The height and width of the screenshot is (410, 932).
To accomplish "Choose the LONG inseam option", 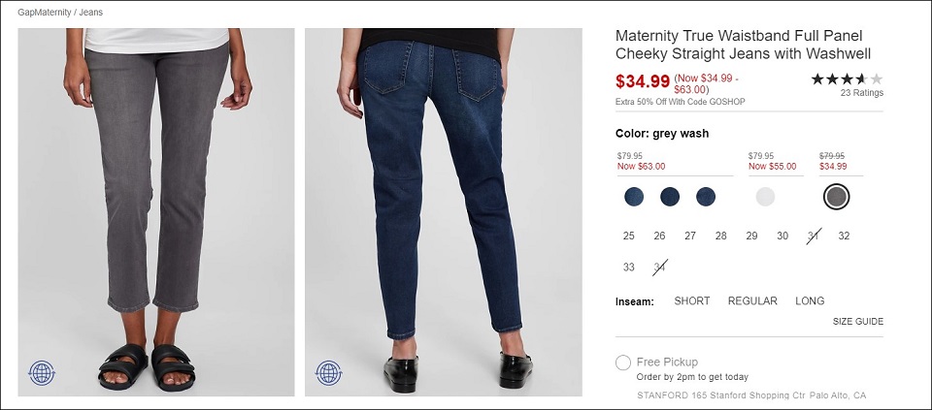I will click(x=810, y=300).
